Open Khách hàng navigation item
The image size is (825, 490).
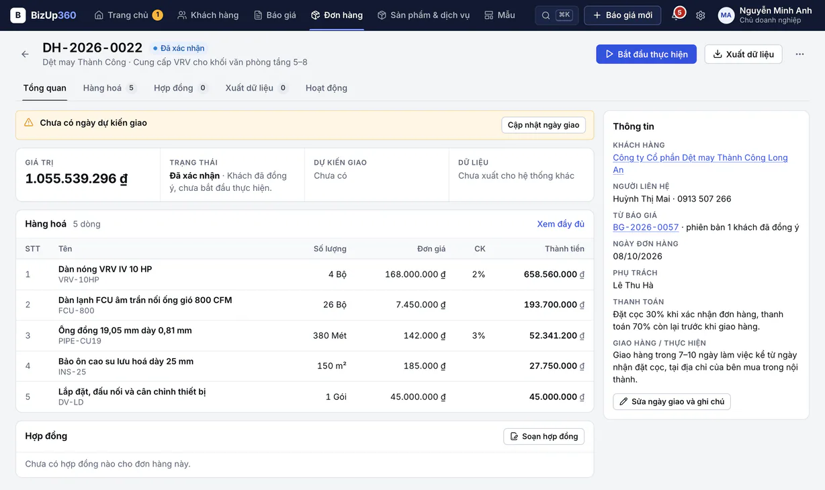208,15
